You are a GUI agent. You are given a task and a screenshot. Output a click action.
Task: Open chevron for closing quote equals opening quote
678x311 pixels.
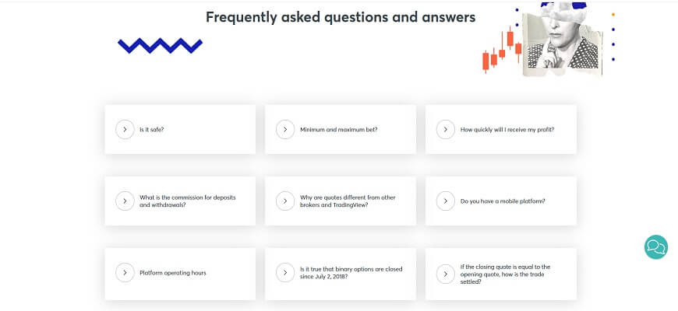point(445,273)
